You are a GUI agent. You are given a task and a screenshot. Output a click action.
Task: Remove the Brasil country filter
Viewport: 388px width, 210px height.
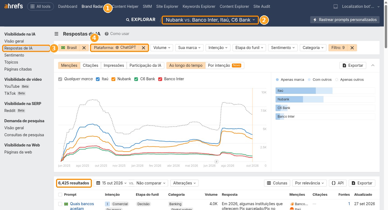(84, 48)
